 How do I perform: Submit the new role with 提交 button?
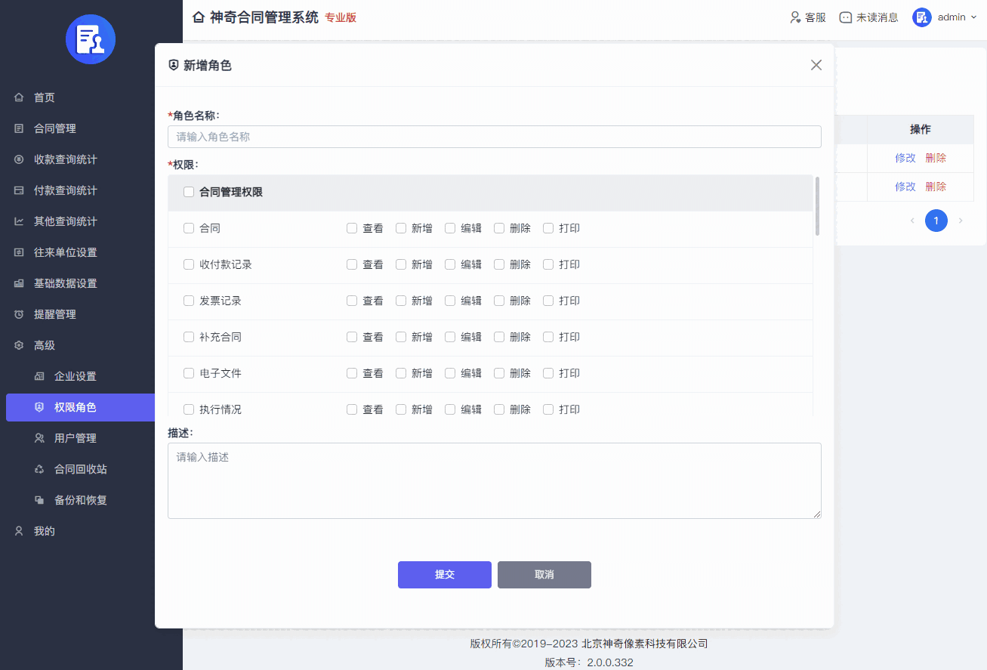[444, 575]
